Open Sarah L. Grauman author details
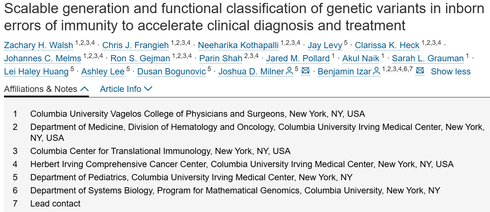The image size is (490, 212). 427,58
